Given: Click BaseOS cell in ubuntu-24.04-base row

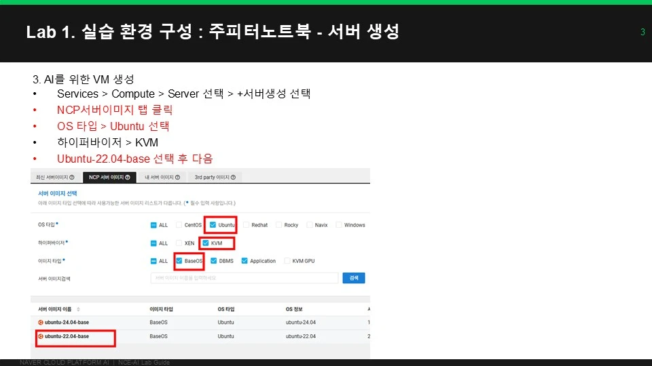Looking at the screenshot, I should (x=158, y=323).
